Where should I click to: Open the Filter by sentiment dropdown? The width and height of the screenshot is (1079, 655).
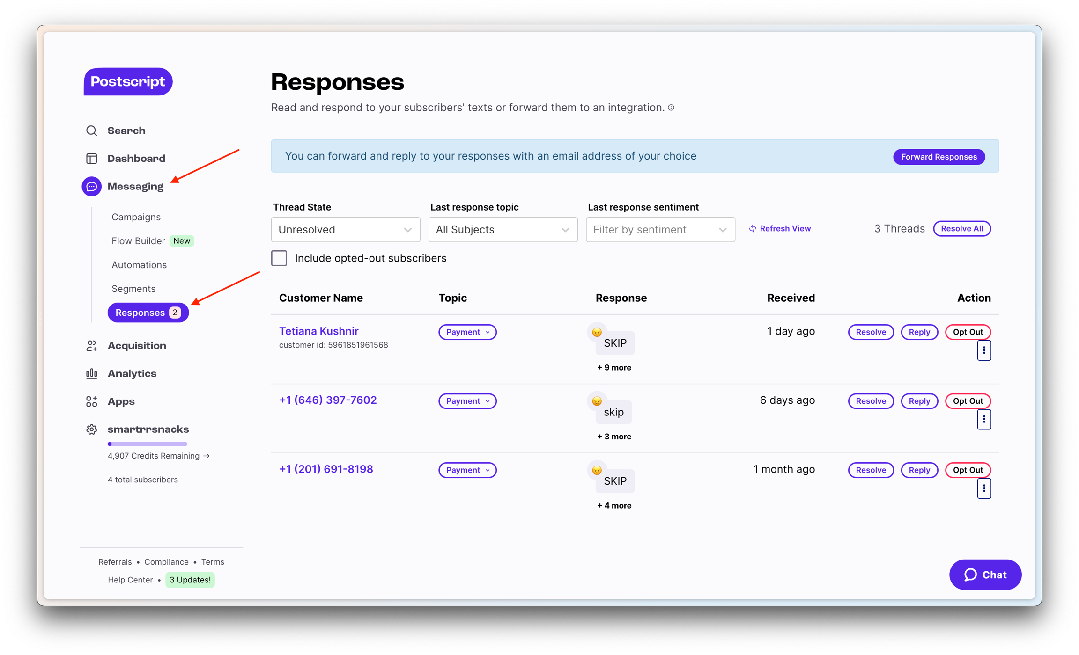(660, 229)
